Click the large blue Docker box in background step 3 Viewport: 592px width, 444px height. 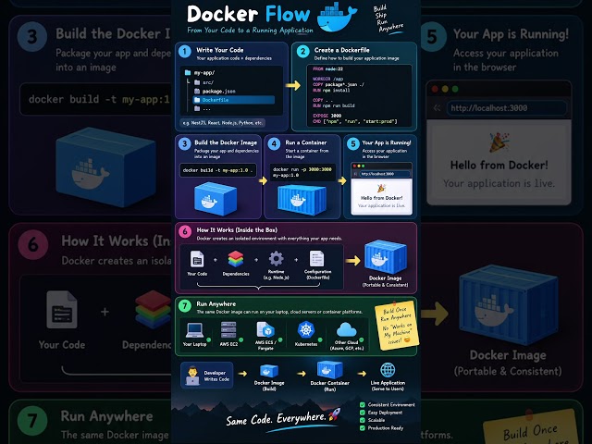[x=105, y=166]
